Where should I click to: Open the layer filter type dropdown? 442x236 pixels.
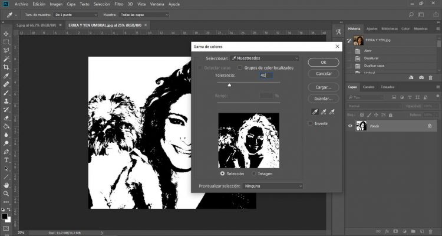coord(367,97)
